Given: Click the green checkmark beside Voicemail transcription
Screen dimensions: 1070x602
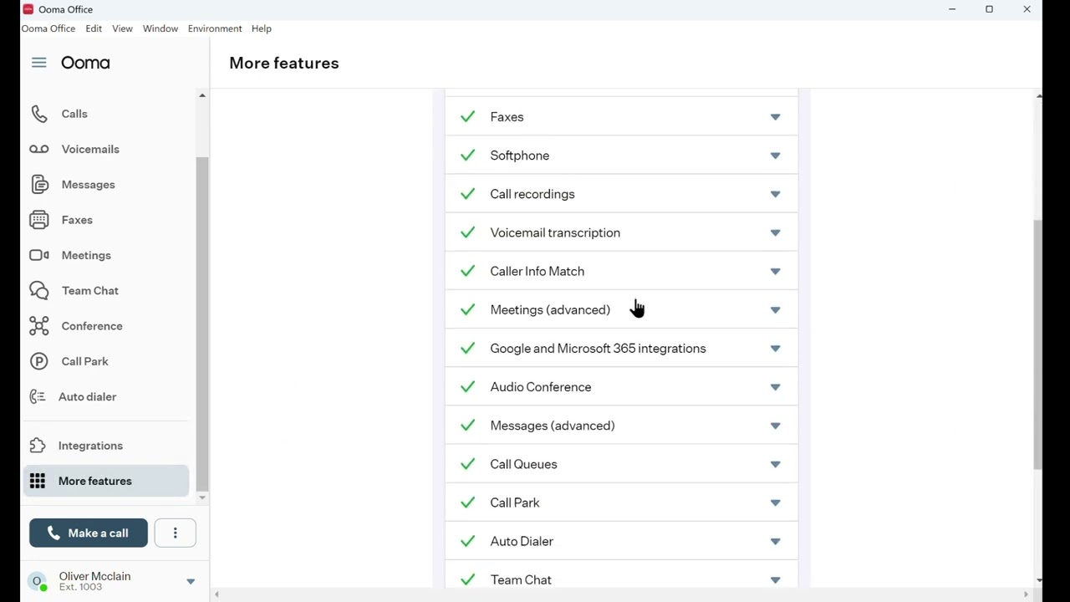Looking at the screenshot, I should pyautogui.click(x=467, y=232).
